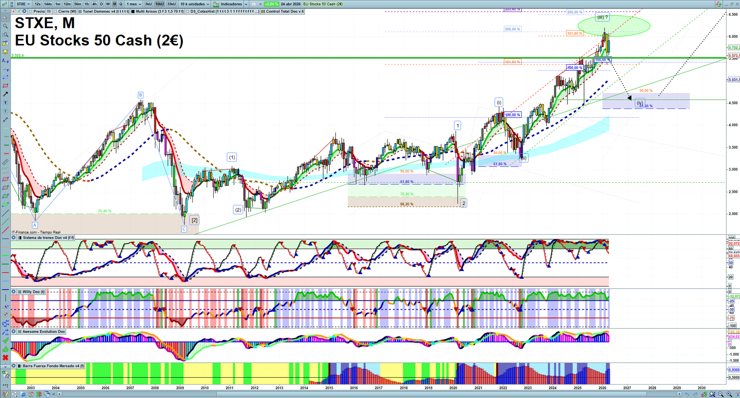The height and width of the screenshot is (398, 740).
Task: Select the red ellipse drawing tool
Action: 6,179
